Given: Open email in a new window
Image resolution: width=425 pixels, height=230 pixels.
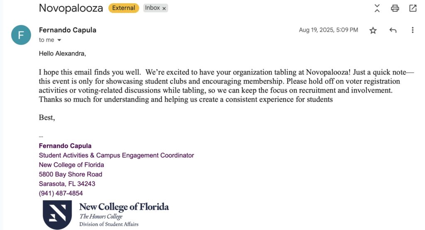Looking at the screenshot, I should pyautogui.click(x=413, y=8).
